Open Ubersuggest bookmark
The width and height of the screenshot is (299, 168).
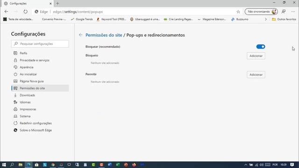coord(145,19)
